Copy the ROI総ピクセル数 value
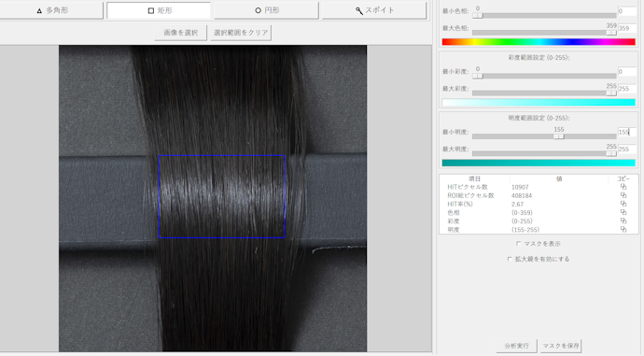Screen dimensions: 644x356 (x=623, y=195)
